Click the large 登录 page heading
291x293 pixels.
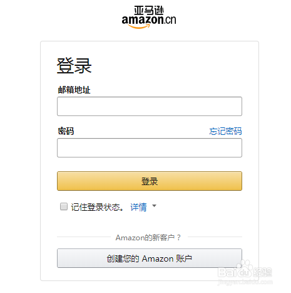74,66
